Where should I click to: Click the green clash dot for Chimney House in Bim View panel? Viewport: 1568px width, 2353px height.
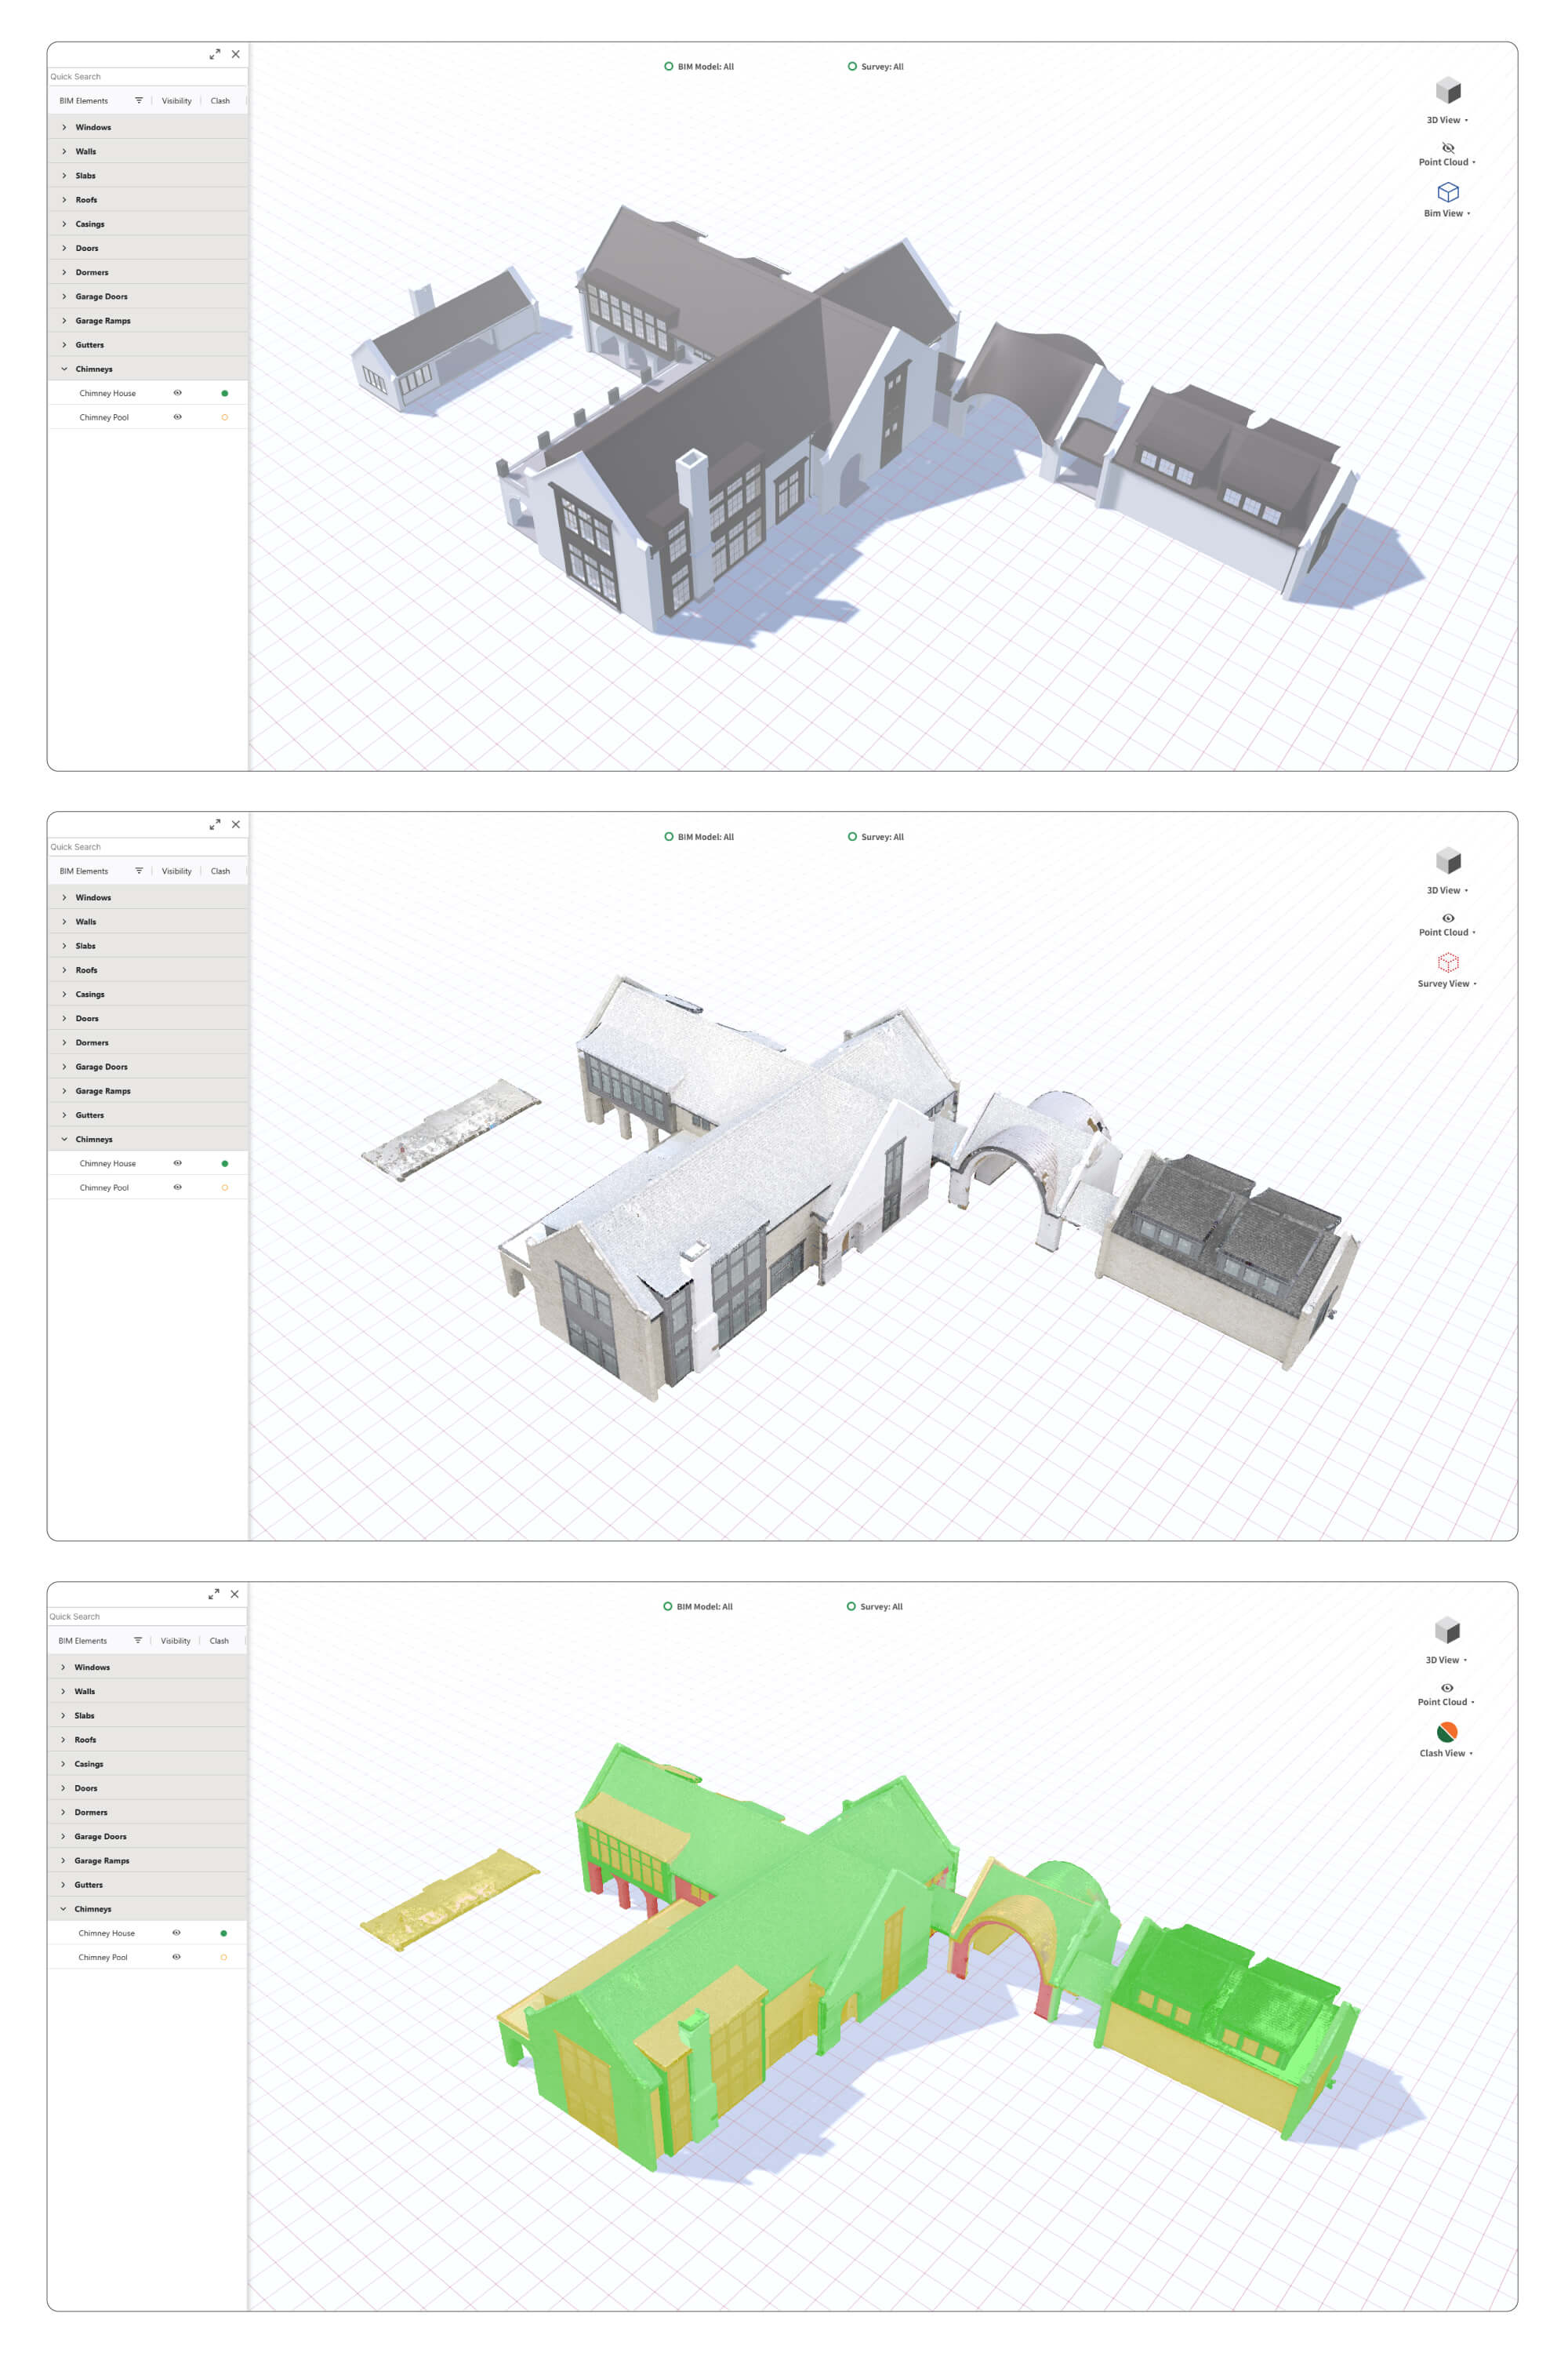click(x=224, y=393)
